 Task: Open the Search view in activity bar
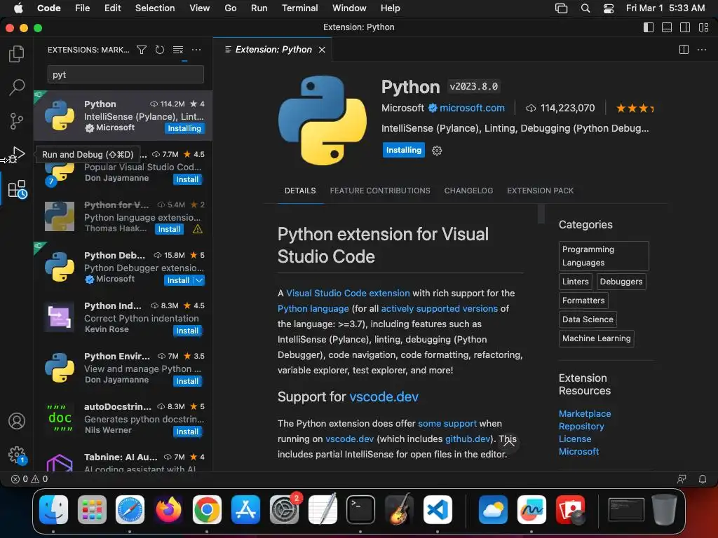[17, 87]
